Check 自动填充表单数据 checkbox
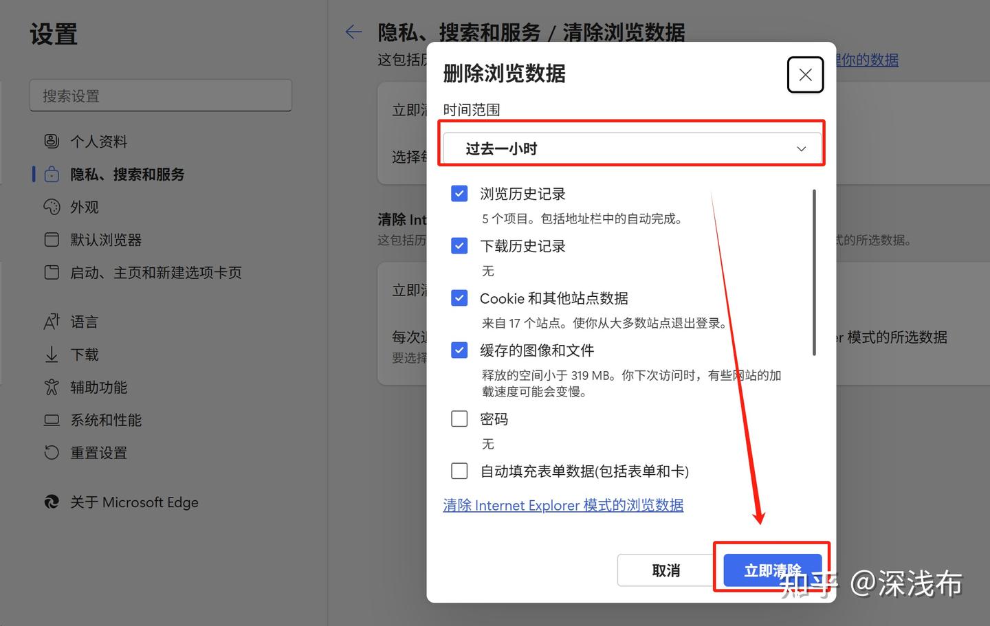 coord(459,471)
